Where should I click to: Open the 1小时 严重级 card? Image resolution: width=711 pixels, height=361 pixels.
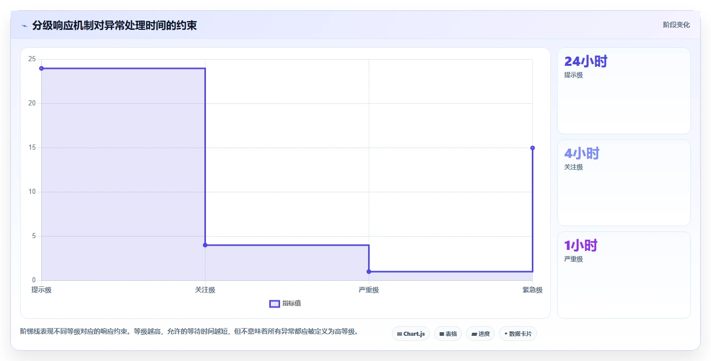(624, 275)
